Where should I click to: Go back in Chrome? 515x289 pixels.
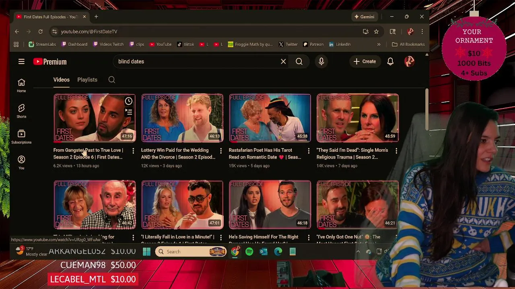coord(17,31)
